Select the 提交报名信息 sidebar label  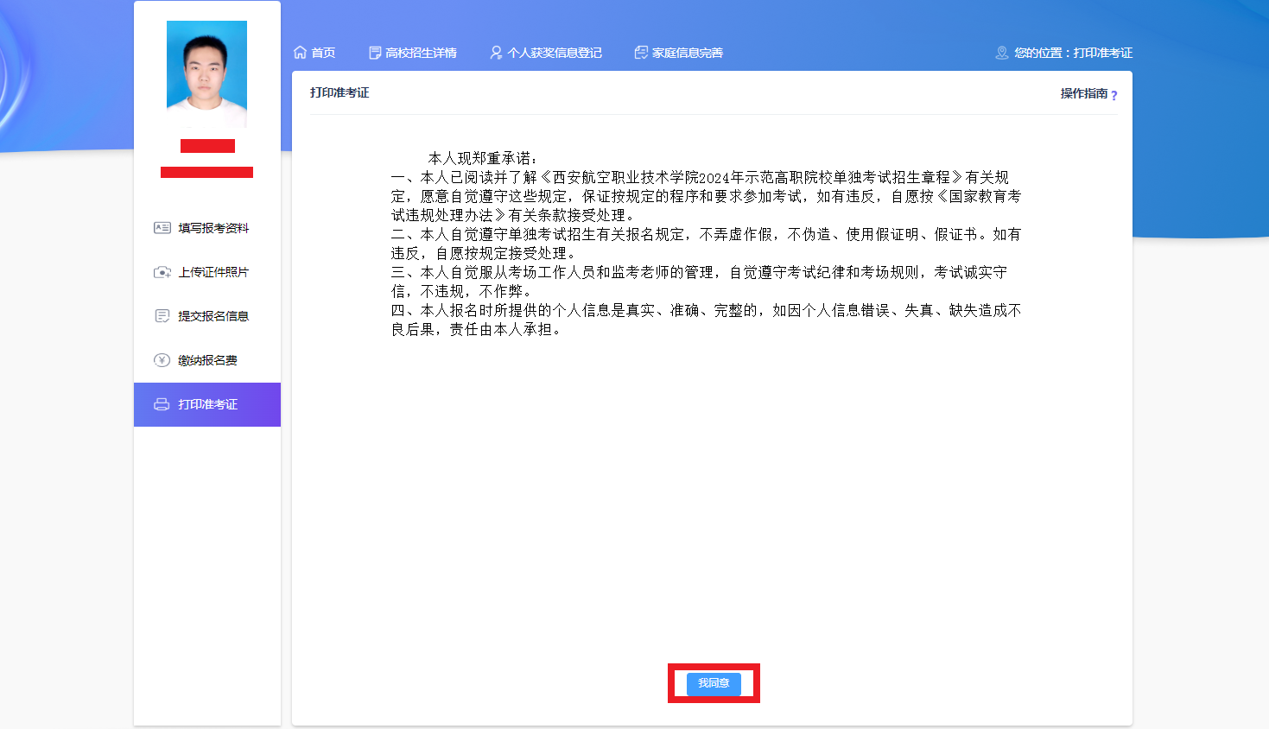[x=213, y=316]
